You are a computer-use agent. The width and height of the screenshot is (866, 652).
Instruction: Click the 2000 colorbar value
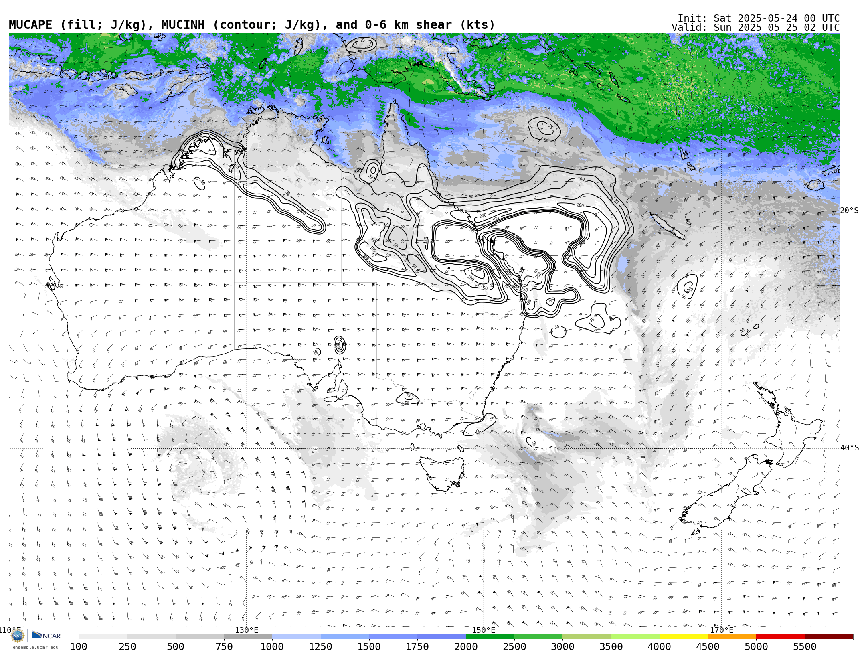(x=466, y=646)
